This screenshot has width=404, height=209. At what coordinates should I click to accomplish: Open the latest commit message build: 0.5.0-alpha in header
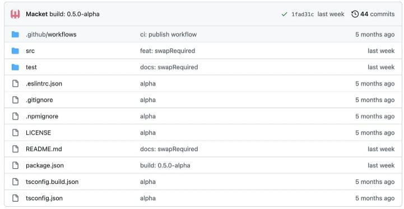pyautogui.click(x=75, y=14)
